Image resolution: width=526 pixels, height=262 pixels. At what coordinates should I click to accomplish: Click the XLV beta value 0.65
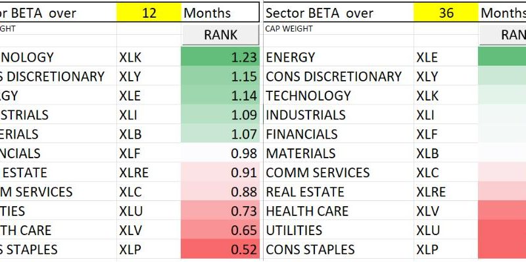[x=220, y=230]
